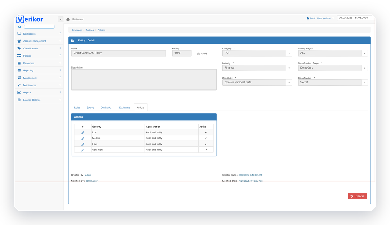This screenshot has width=390, height=225.
Task: Click the admin user profile icon
Action: 308,18
